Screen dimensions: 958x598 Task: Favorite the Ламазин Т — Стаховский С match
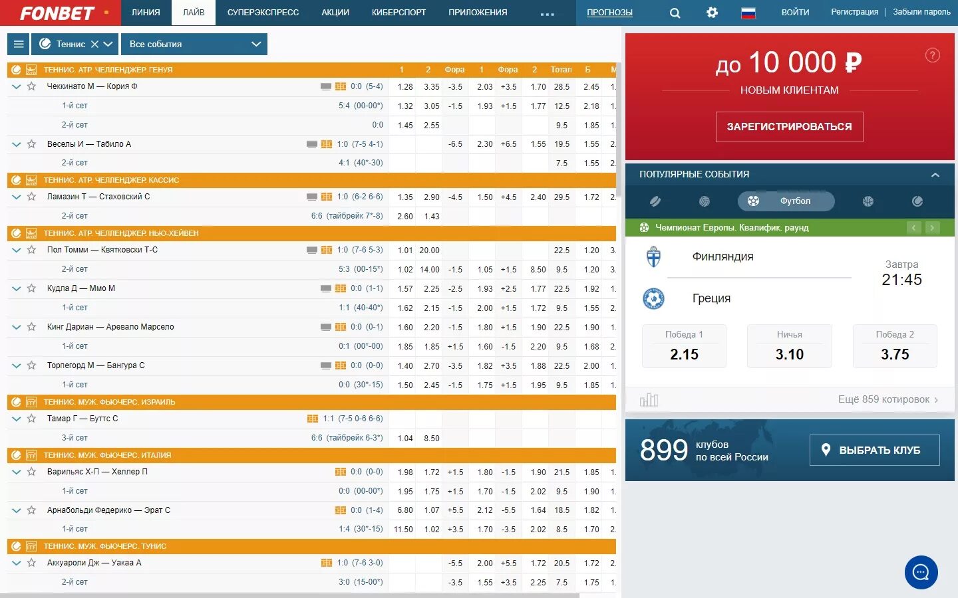click(31, 197)
